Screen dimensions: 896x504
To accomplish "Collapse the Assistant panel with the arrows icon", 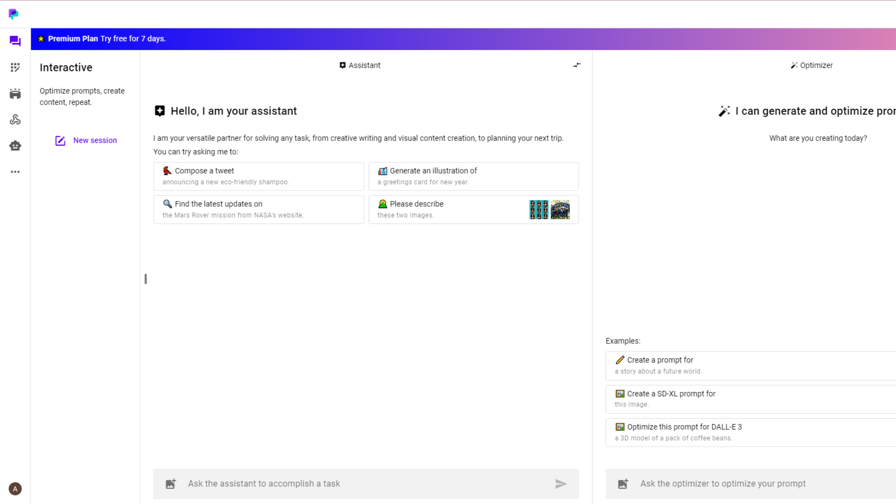I will [x=577, y=65].
